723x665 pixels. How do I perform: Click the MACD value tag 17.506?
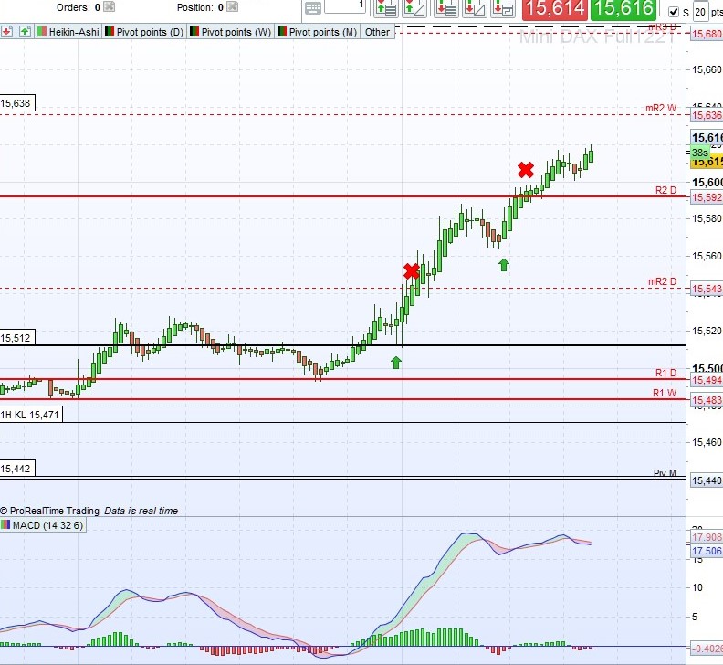(707, 551)
